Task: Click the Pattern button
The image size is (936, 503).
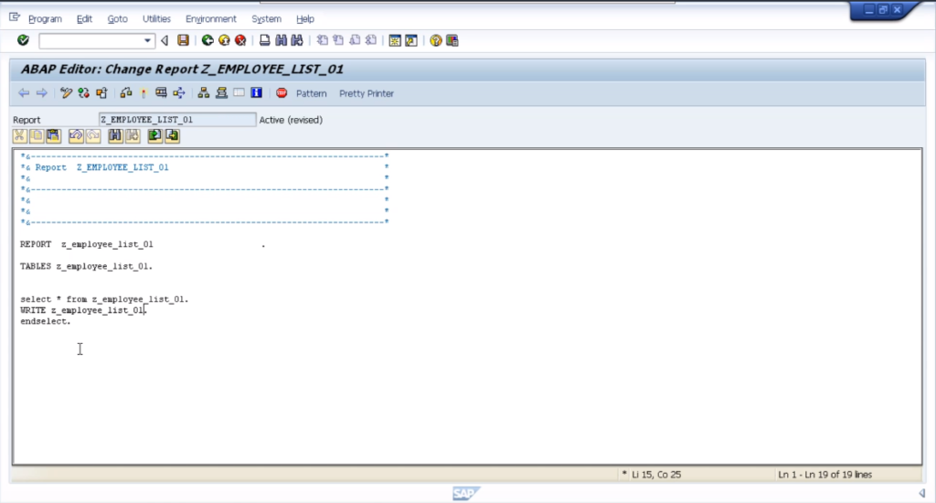Action: [312, 94]
